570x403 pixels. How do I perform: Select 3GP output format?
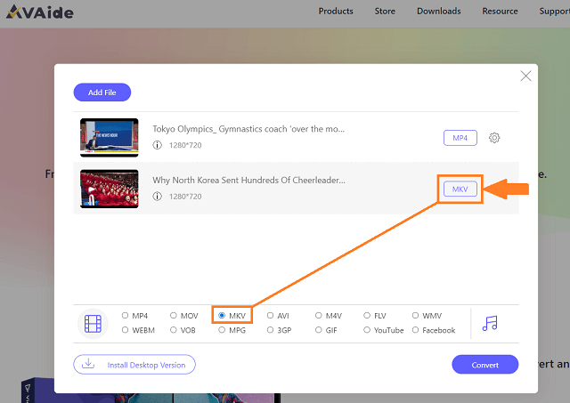270,330
